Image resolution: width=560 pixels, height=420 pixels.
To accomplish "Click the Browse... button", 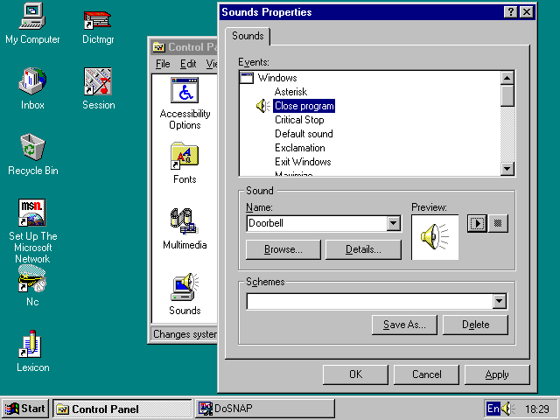I will coord(283,249).
